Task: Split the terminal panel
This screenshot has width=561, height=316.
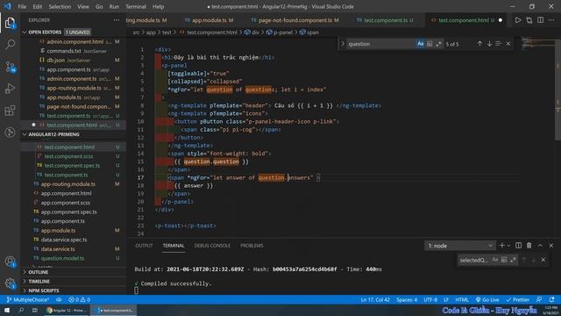Action: [x=518, y=246]
